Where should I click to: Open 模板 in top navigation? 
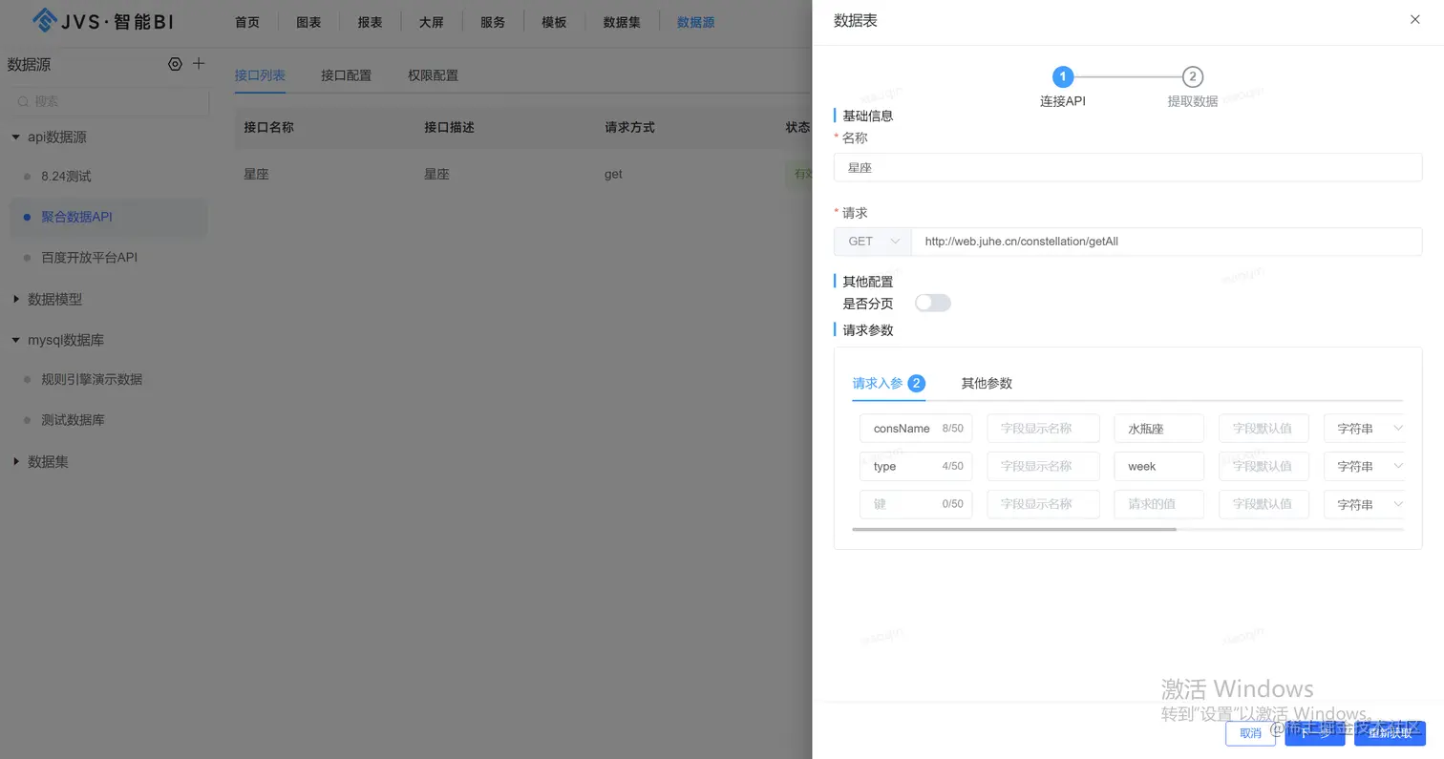554,22
